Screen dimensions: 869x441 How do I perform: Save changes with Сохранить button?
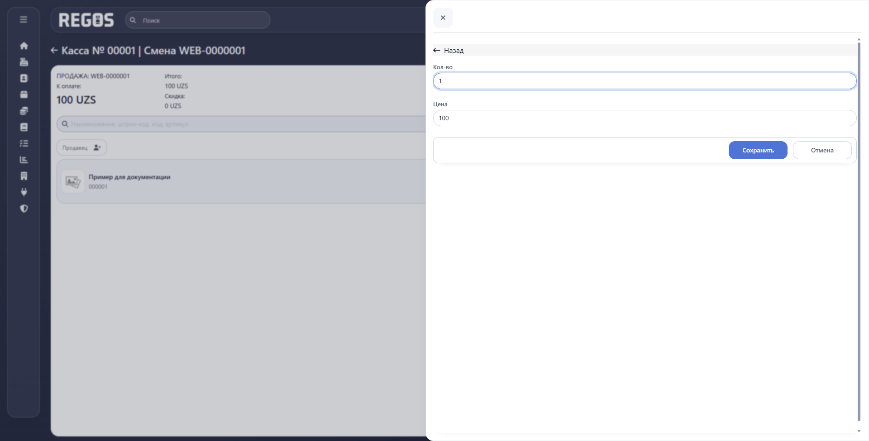(758, 150)
